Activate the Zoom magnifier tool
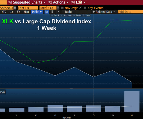The height and width of the screenshot is (119, 143). coord(86,15)
